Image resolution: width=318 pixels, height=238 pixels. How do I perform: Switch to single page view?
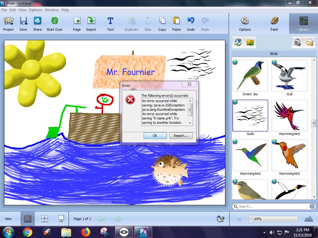point(28,219)
